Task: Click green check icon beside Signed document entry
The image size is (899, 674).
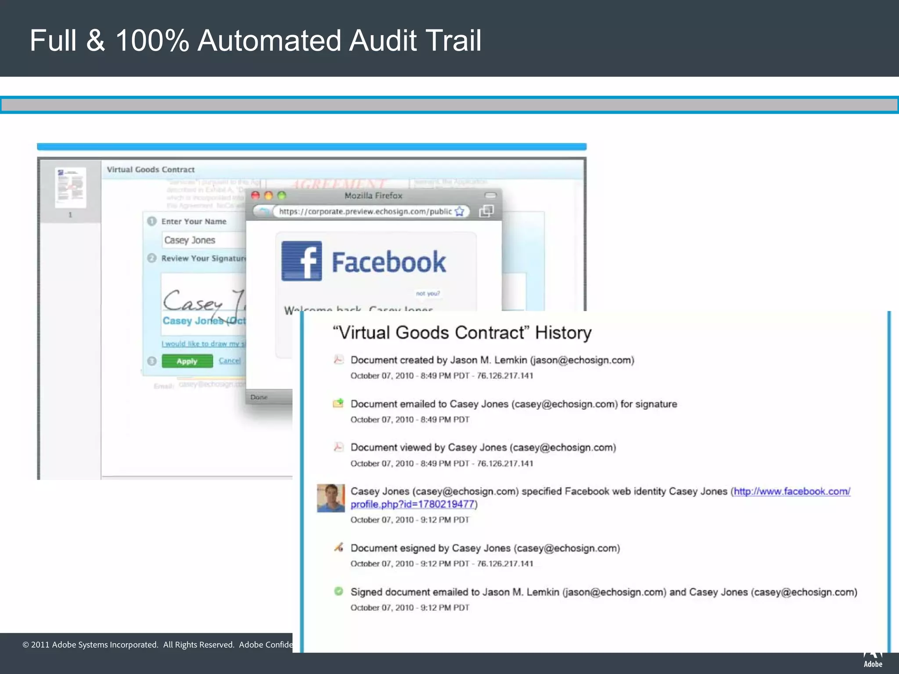Action: 338,591
